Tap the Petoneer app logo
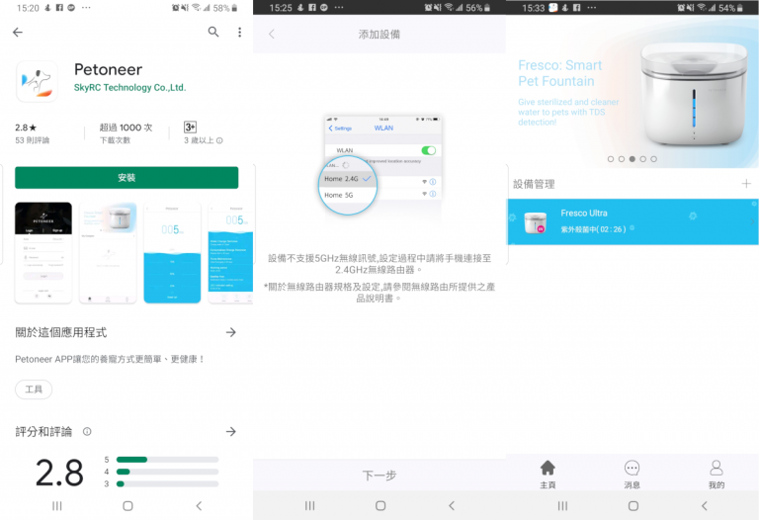The width and height of the screenshot is (759, 520). point(37,81)
